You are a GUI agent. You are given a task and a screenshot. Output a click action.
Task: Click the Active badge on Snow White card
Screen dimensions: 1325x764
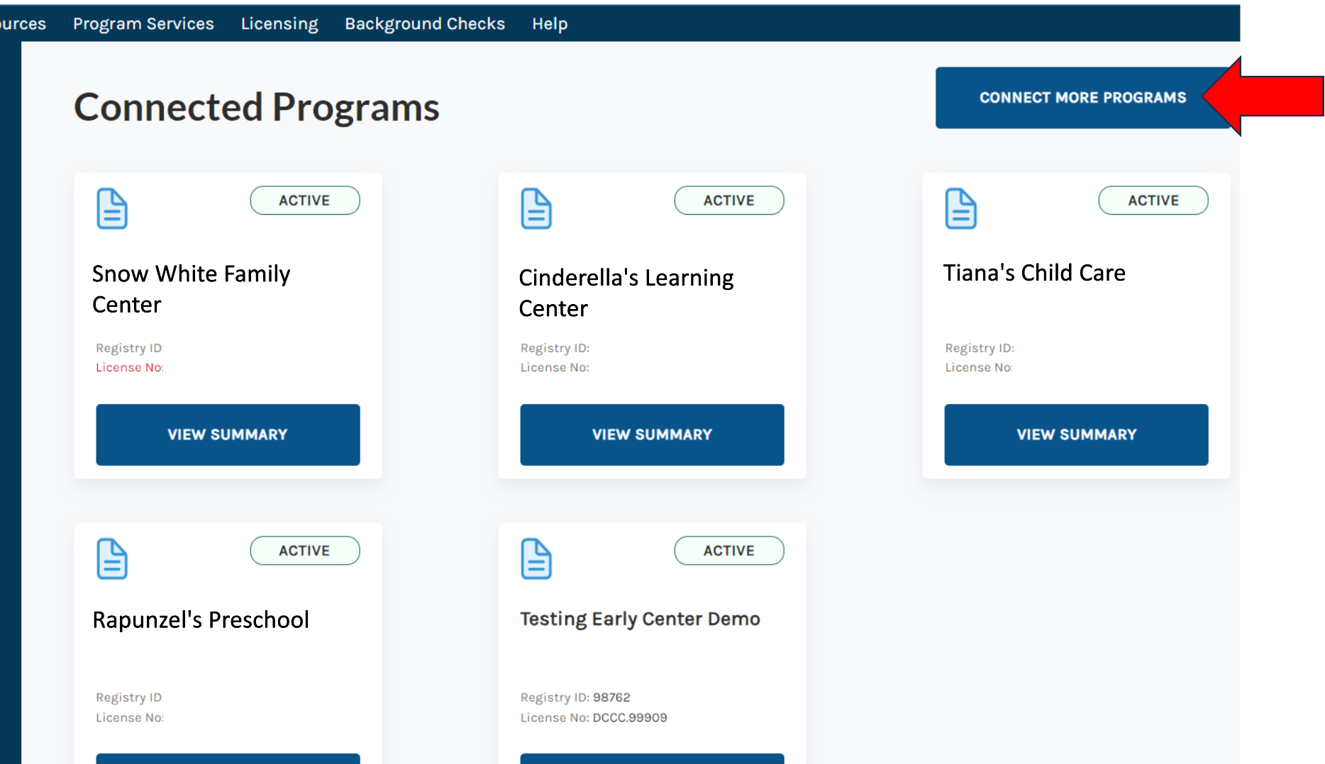pos(304,201)
